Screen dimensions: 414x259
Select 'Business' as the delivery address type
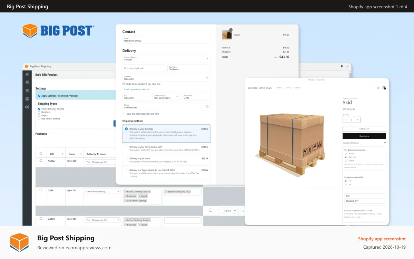pyautogui.click(x=346, y=157)
